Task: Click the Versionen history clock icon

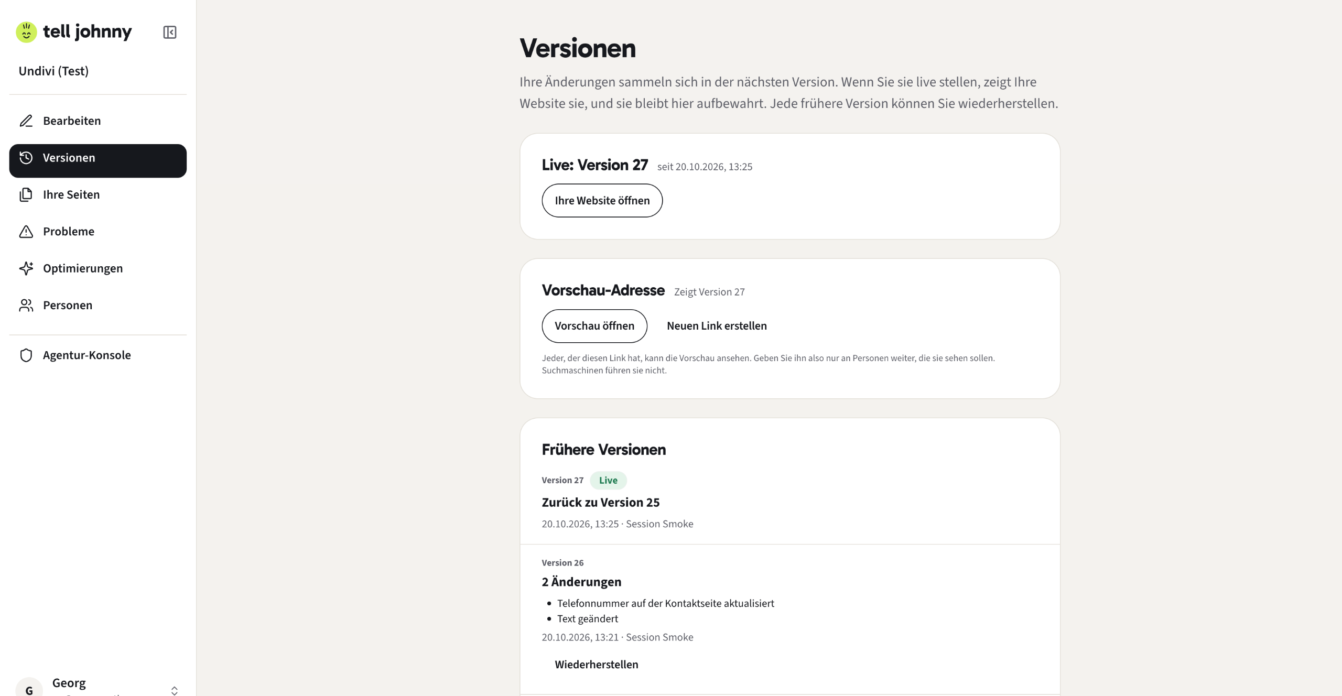Action: [26, 158]
